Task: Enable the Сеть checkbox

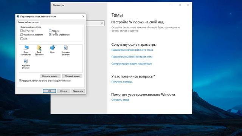Action: (x=22, y=39)
